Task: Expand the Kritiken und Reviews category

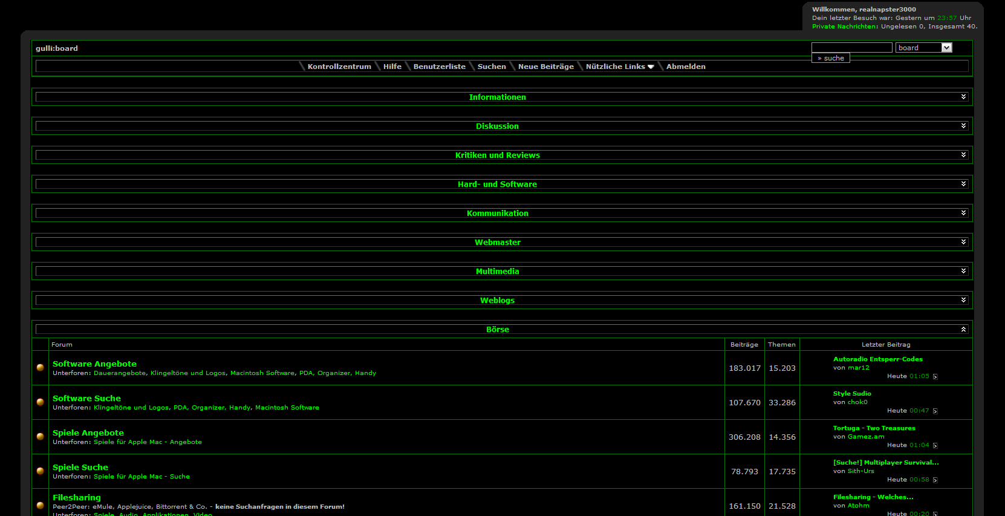Action: tap(963, 155)
